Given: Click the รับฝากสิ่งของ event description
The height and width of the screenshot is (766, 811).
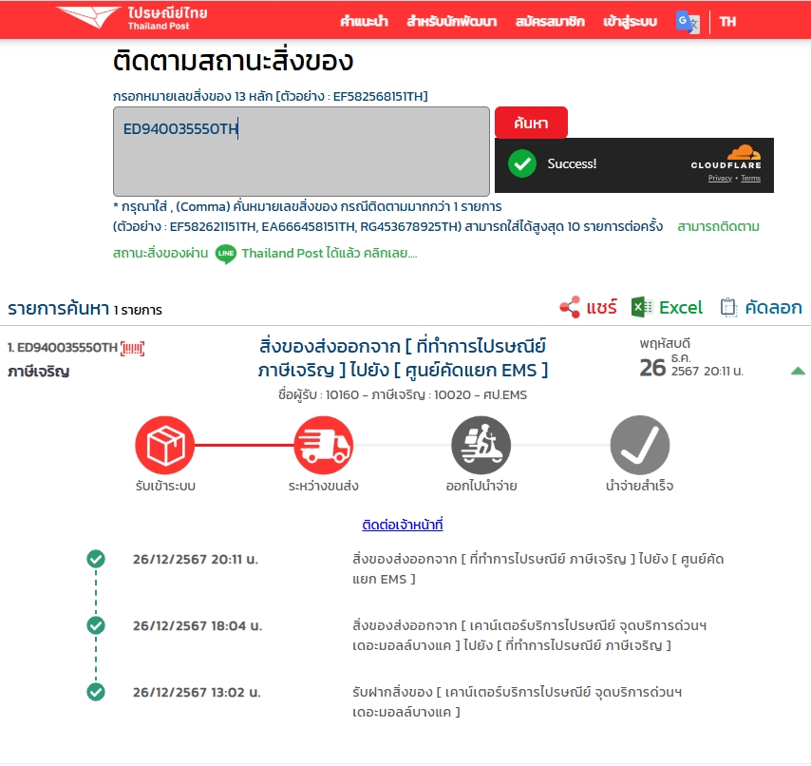Looking at the screenshot, I should tap(518, 701).
